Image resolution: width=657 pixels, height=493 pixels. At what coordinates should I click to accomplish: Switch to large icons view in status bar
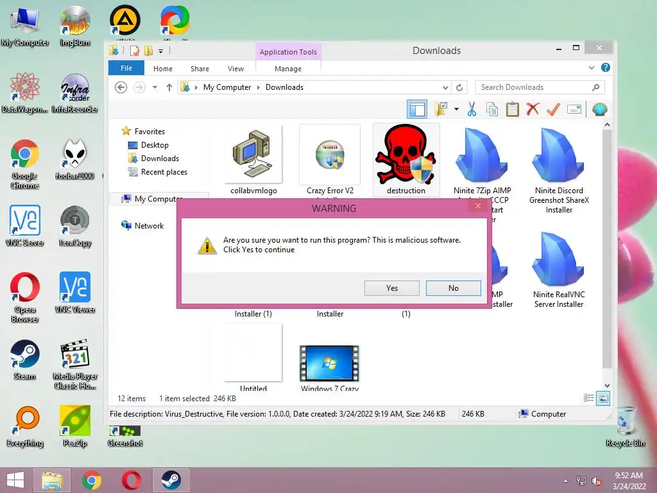point(603,398)
